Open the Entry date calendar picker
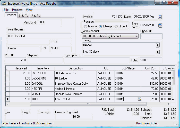The width and height of the screenshot is (180, 128). (x=160, y=25)
